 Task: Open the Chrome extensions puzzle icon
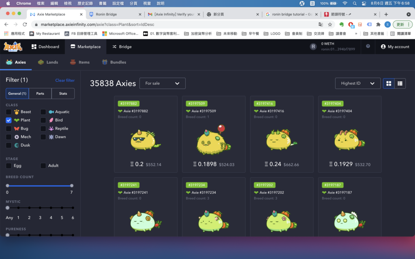378,24
